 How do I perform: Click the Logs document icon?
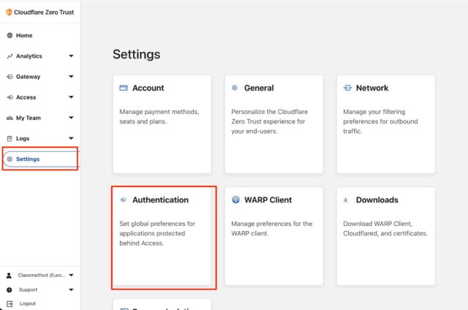10,138
